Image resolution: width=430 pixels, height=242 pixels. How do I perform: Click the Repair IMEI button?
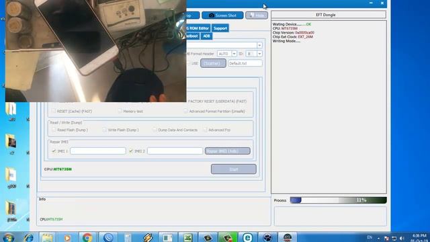point(228,151)
